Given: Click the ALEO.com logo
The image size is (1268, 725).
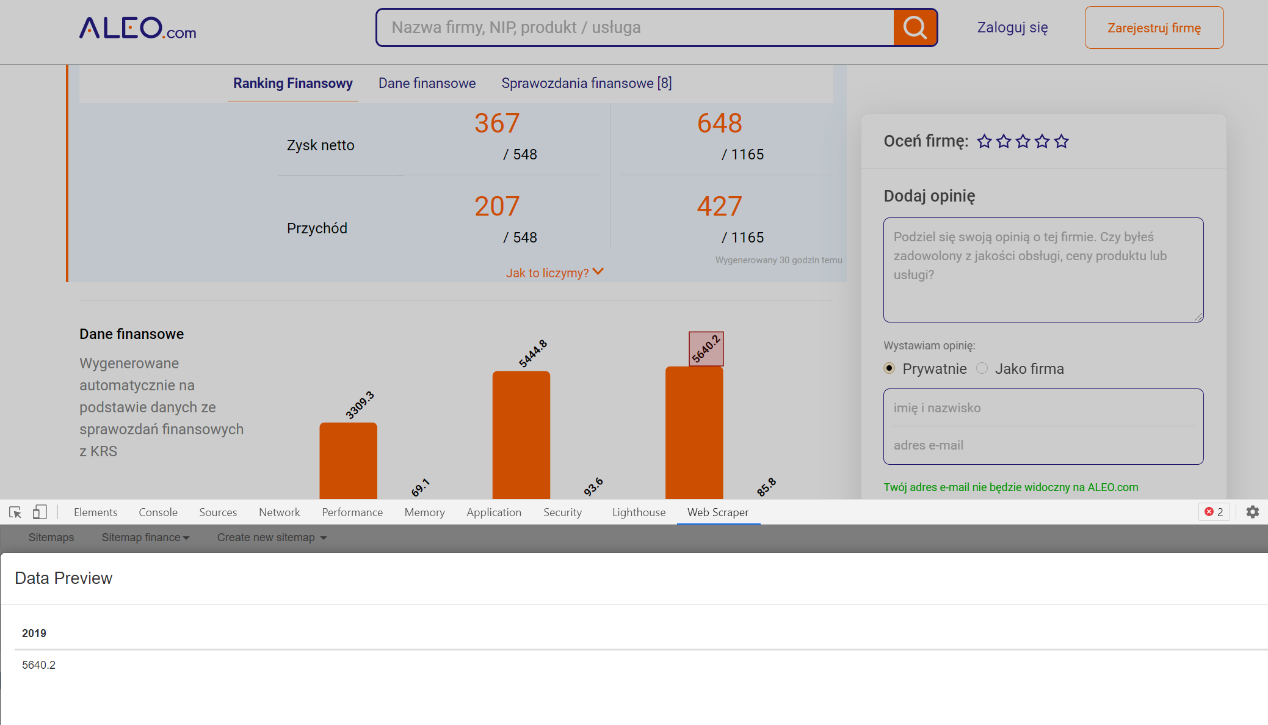Looking at the screenshot, I should [137, 28].
